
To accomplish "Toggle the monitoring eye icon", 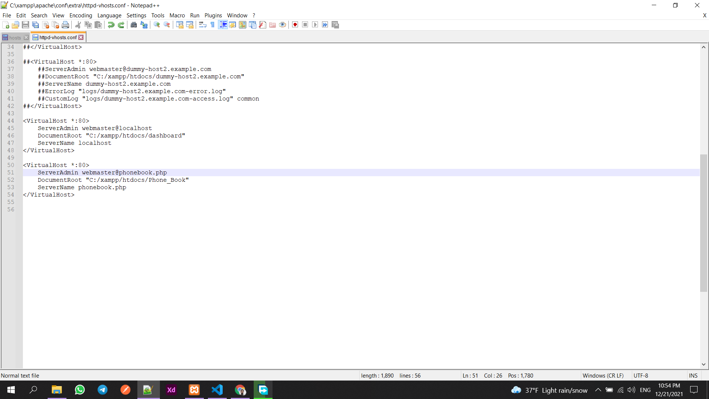I will (282, 25).
